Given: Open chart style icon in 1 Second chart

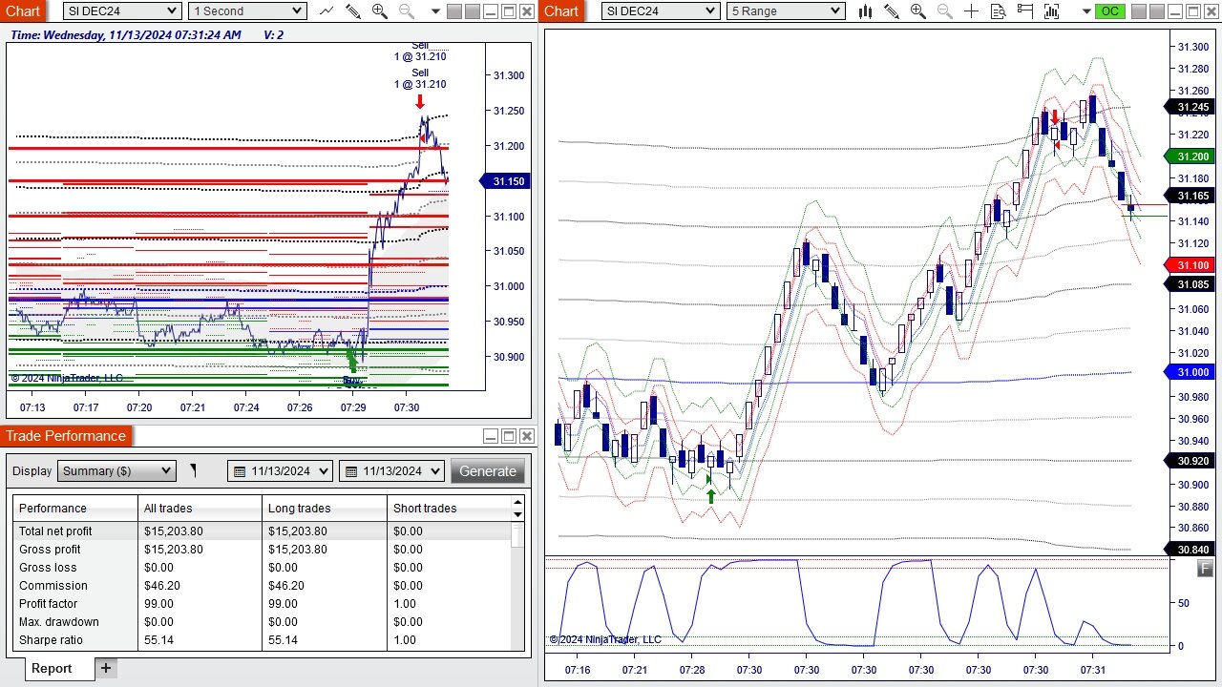Looking at the screenshot, I should (327, 11).
